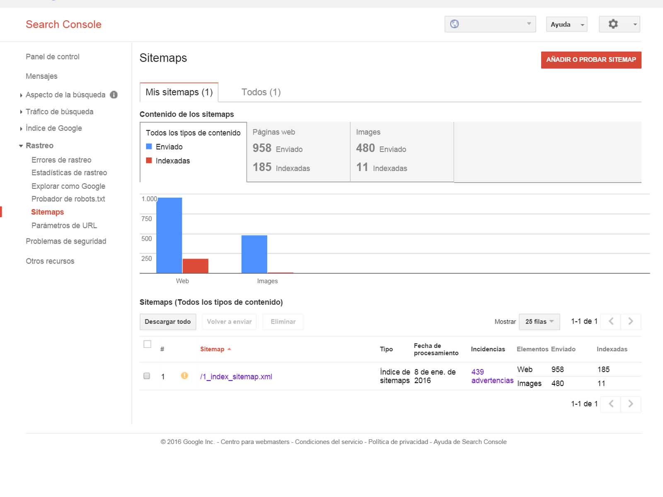Open the Ayuda dropdown menu
Image resolution: width=663 pixels, height=497 pixels.
(566, 24)
